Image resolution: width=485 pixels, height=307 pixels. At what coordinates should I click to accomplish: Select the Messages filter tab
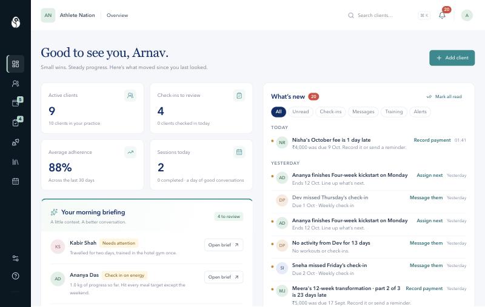coord(363,112)
